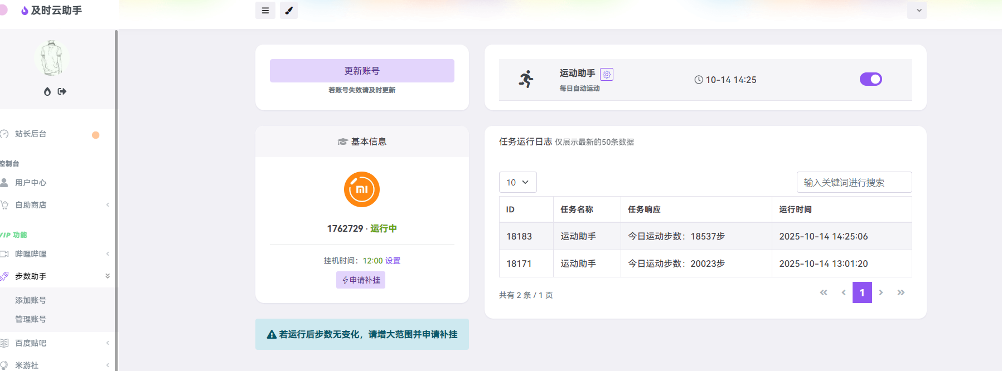The image size is (1002, 371).
Task: Open the rows-per-page dropdown showing 10
Action: coord(517,182)
